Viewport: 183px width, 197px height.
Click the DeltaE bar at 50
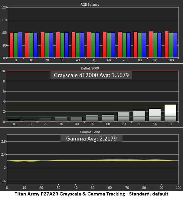point(92,118)
